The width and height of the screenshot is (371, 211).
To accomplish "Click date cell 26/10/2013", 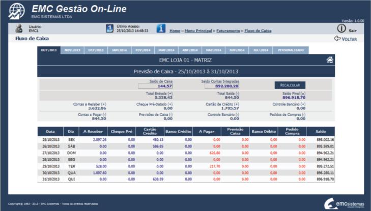I will [51, 146].
